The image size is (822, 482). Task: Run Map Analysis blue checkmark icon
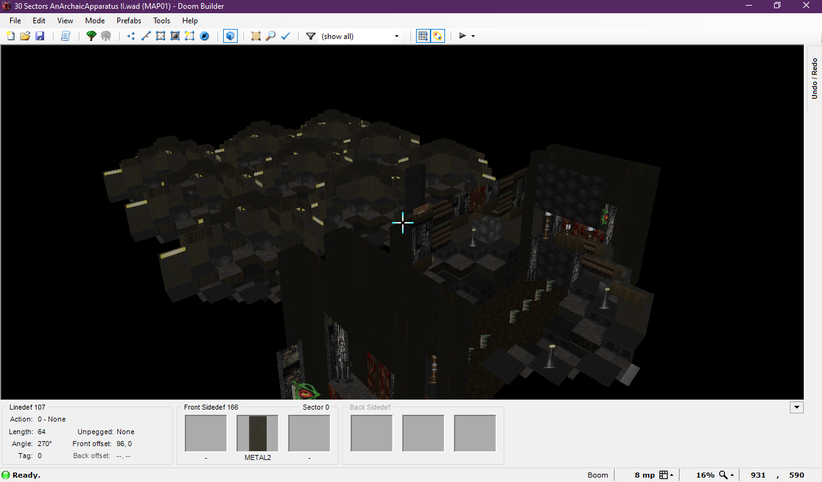(285, 36)
